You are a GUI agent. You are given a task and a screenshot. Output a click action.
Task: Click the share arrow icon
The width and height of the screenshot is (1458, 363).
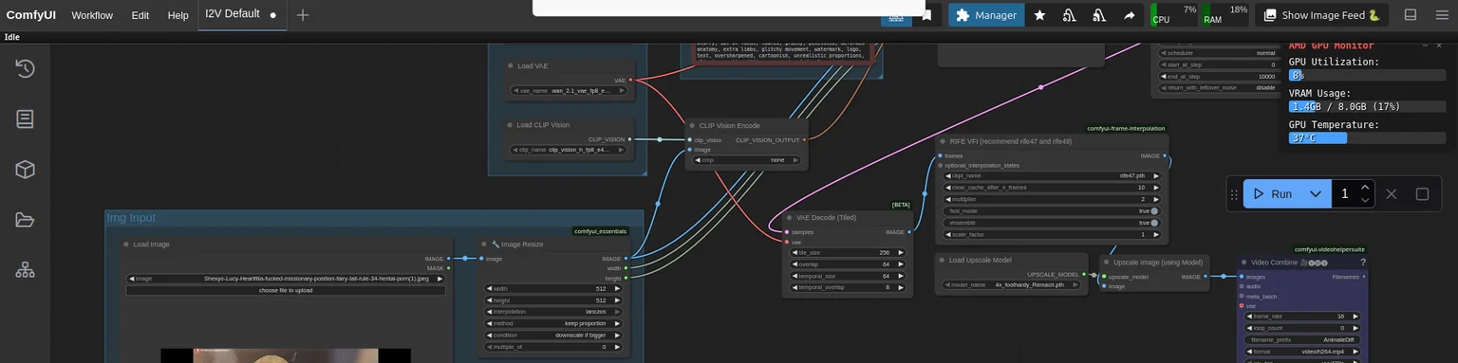point(1129,15)
